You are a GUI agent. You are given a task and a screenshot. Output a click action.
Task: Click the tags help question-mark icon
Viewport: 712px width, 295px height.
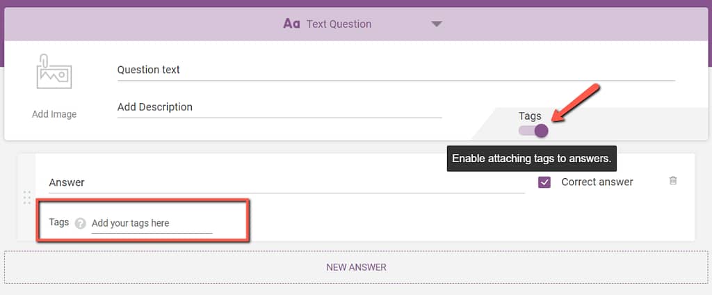click(81, 223)
